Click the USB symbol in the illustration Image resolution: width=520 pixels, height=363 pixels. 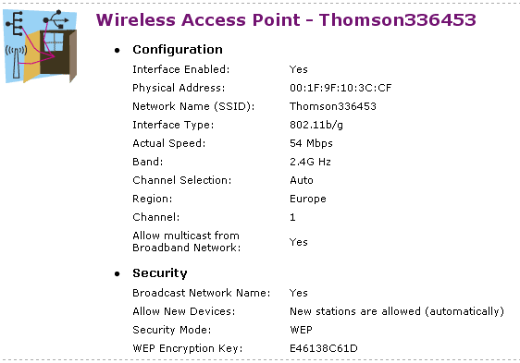56,19
